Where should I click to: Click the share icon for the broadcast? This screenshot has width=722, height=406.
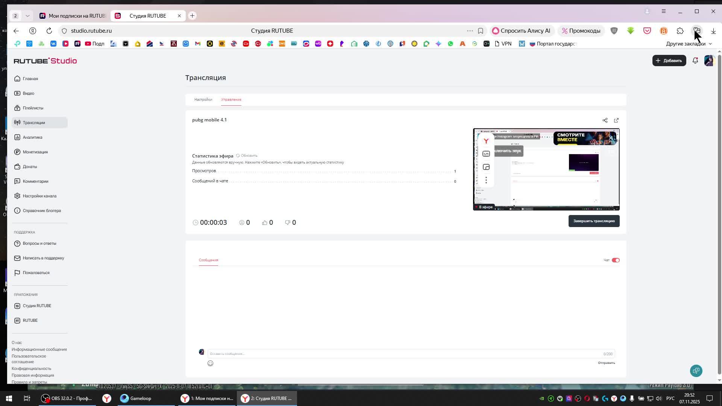pos(605,120)
